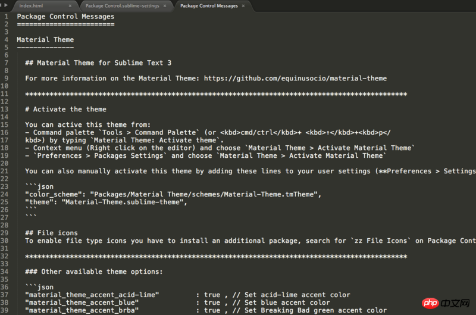
Task: Place cursor on "# Activate the theme" heading
Action: (x=65, y=109)
